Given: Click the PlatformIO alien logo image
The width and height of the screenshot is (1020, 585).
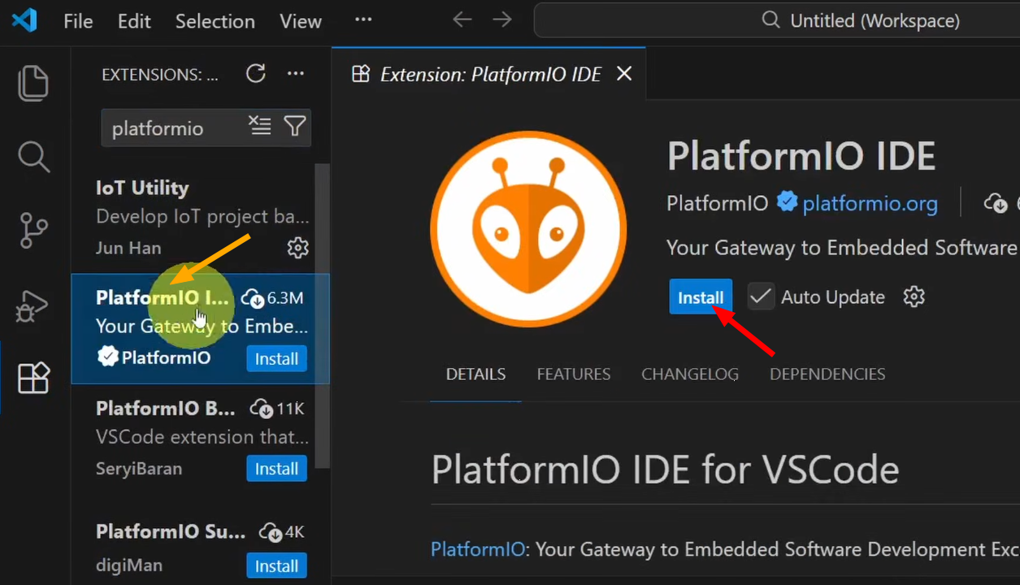Looking at the screenshot, I should click(528, 228).
